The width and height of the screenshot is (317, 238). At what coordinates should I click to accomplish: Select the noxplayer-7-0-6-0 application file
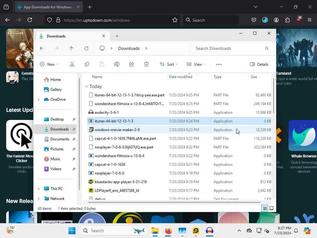coord(179,173)
